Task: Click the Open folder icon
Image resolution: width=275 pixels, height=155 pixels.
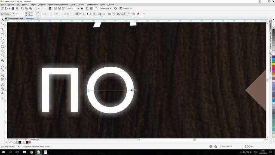Action: (x=6, y=9)
